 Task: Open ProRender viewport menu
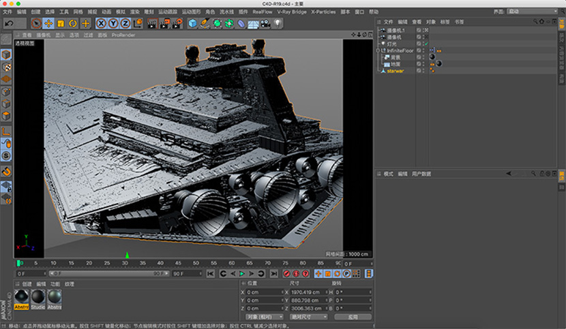coord(123,35)
